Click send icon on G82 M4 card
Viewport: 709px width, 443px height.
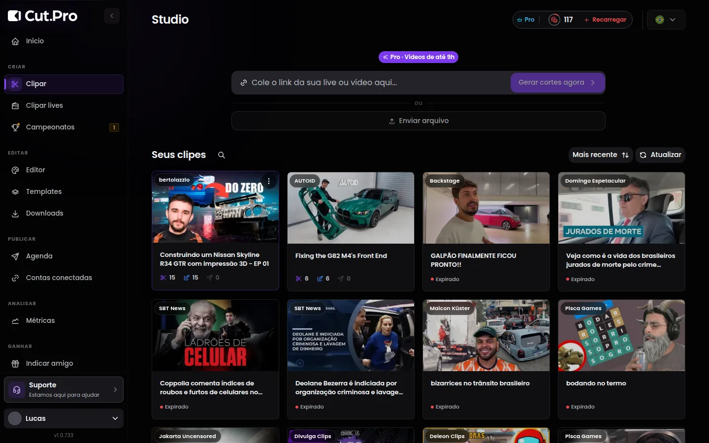[x=341, y=279]
